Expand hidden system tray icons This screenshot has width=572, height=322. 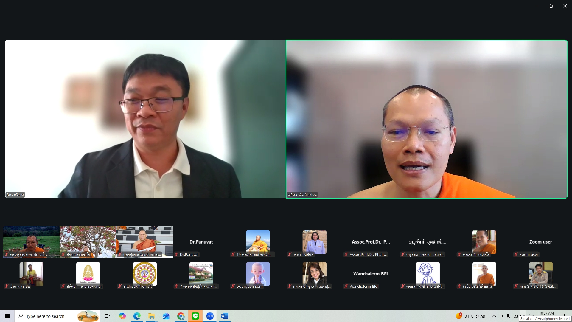(494, 316)
